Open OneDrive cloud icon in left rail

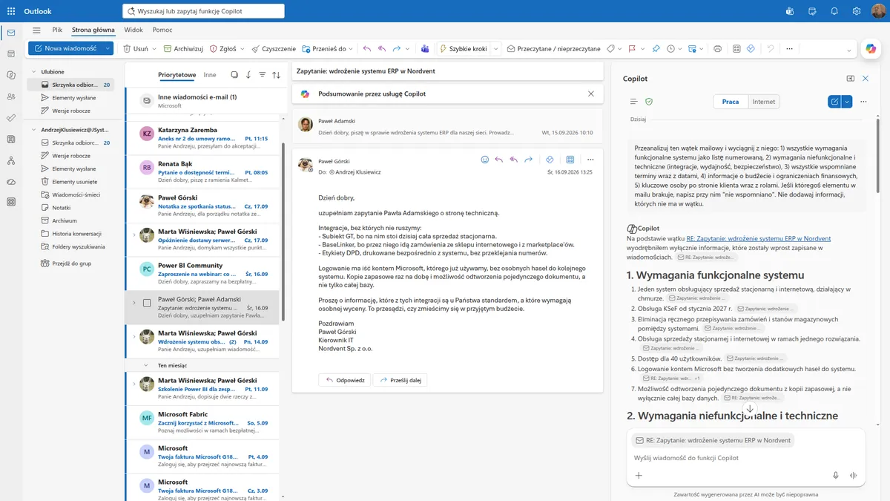click(x=10, y=181)
